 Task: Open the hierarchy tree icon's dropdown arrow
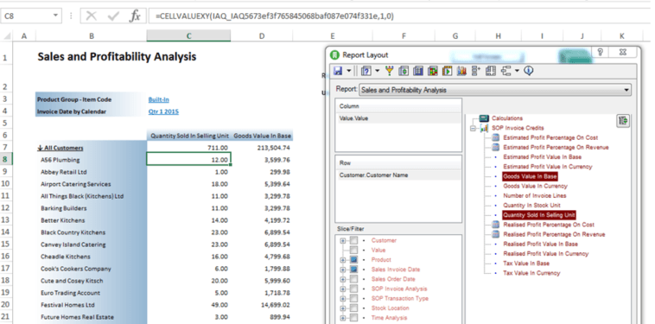click(517, 71)
